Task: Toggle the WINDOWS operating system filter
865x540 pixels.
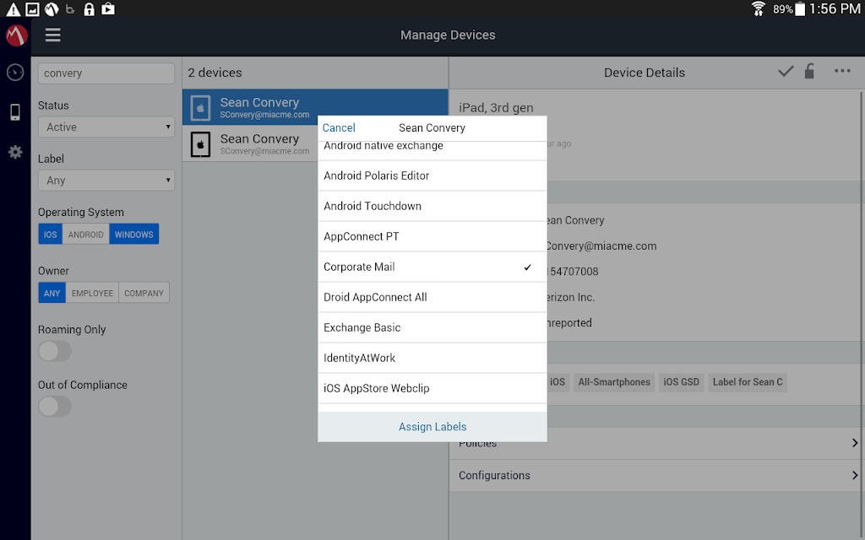Action: 134,235
